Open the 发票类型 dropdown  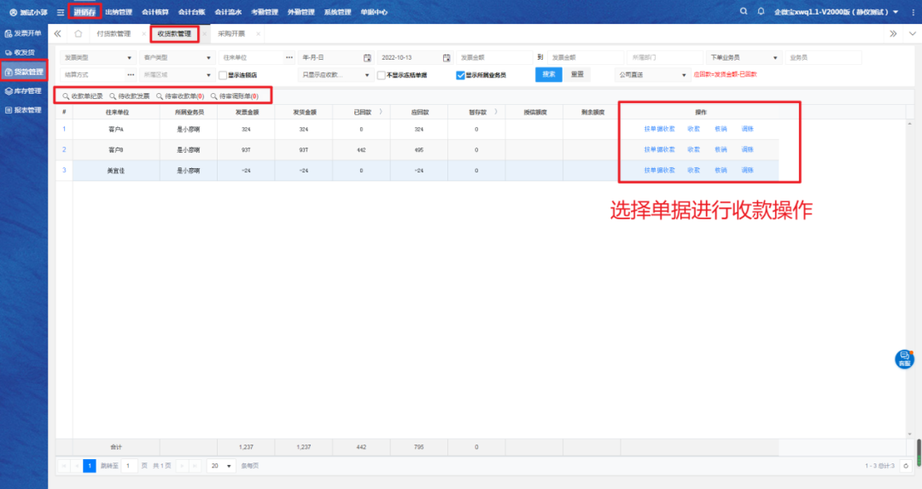(99, 57)
